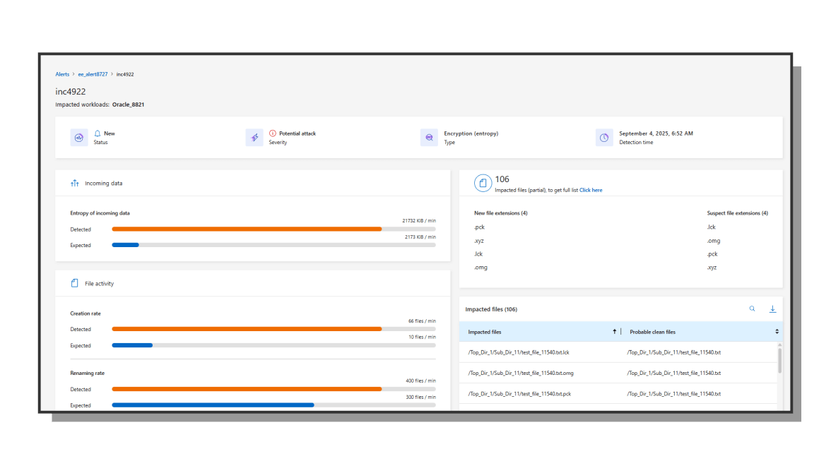Open the Alerts breadcrumb
The image size is (831, 466).
(62, 74)
